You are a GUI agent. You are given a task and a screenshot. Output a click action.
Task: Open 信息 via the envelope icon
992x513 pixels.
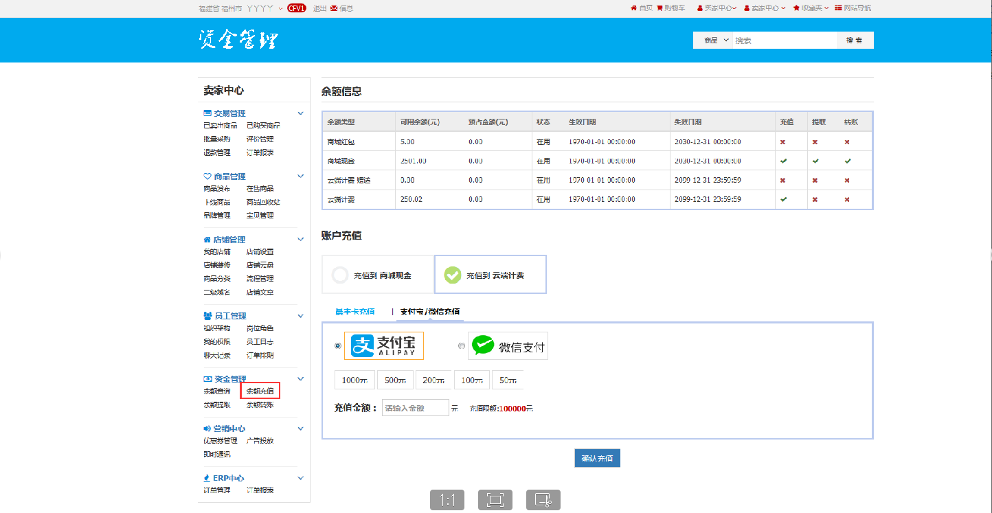334,8
